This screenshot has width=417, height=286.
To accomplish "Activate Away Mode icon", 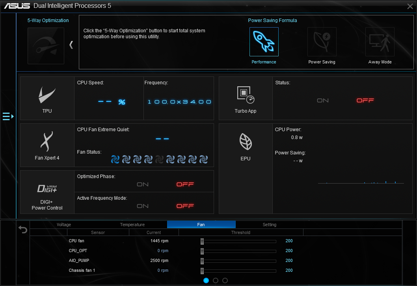I will [380, 42].
